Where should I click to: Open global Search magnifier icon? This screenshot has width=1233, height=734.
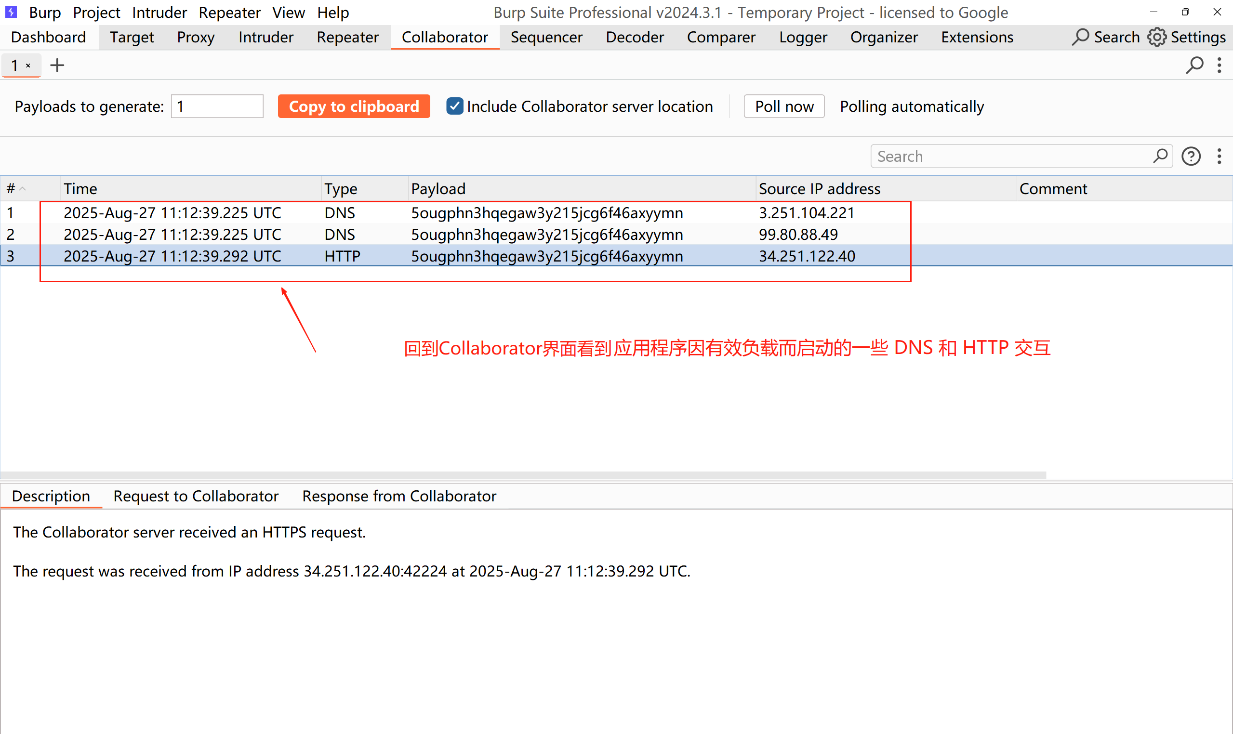coord(1081,37)
